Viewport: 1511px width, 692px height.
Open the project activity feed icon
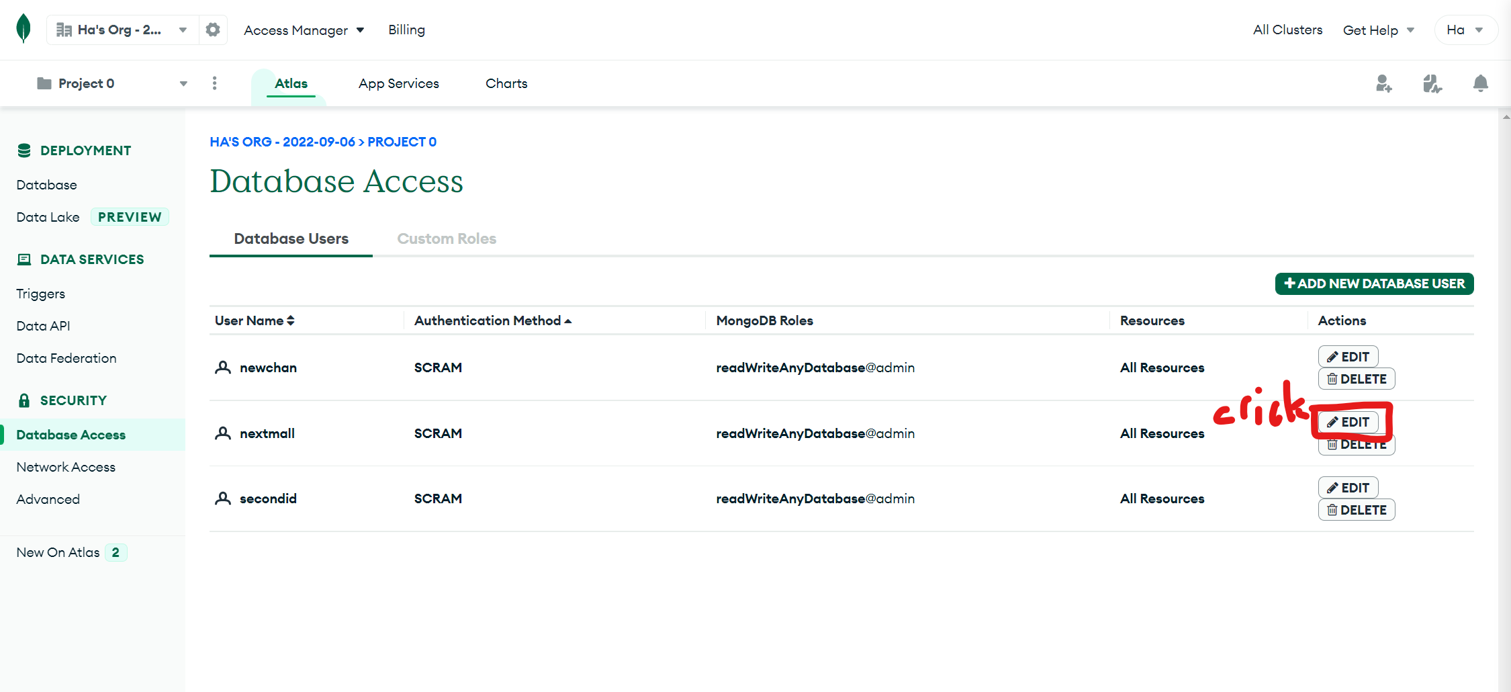[1432, 83]
